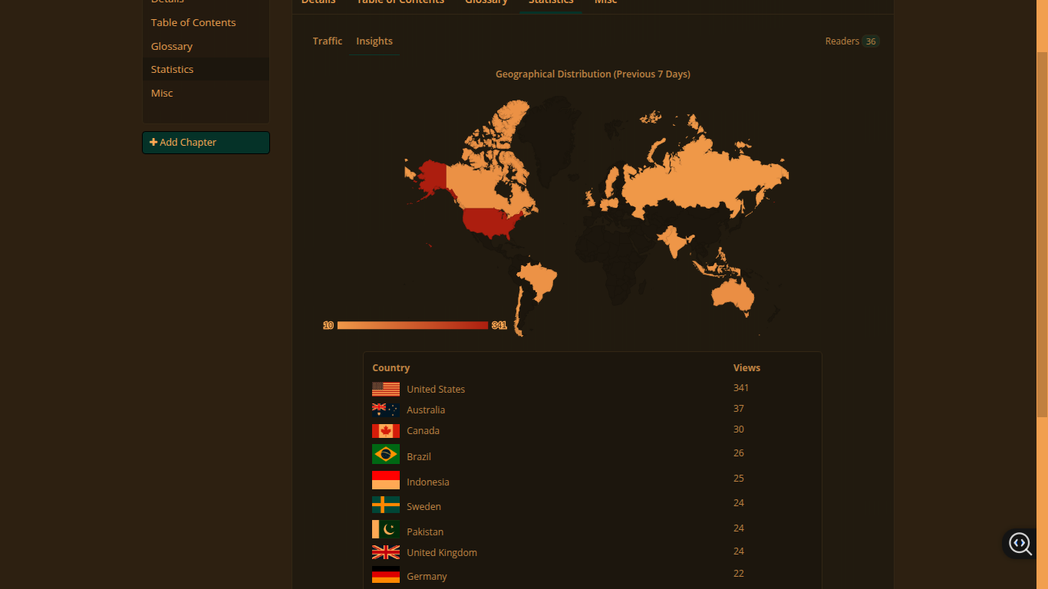The width and height of the screenshot is (1048, 589).
Task: Open Glossary in the sidebar
Action: coord(172,46)
